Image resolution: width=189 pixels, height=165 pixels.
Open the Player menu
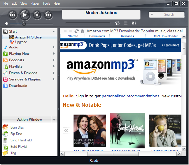(x=35, y=3)
